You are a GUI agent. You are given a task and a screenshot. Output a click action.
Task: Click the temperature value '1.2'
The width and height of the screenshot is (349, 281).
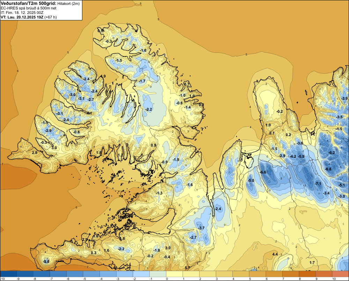point(120,155)
